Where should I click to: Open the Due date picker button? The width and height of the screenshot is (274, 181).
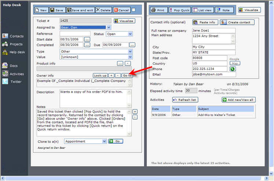coord(132,45)
